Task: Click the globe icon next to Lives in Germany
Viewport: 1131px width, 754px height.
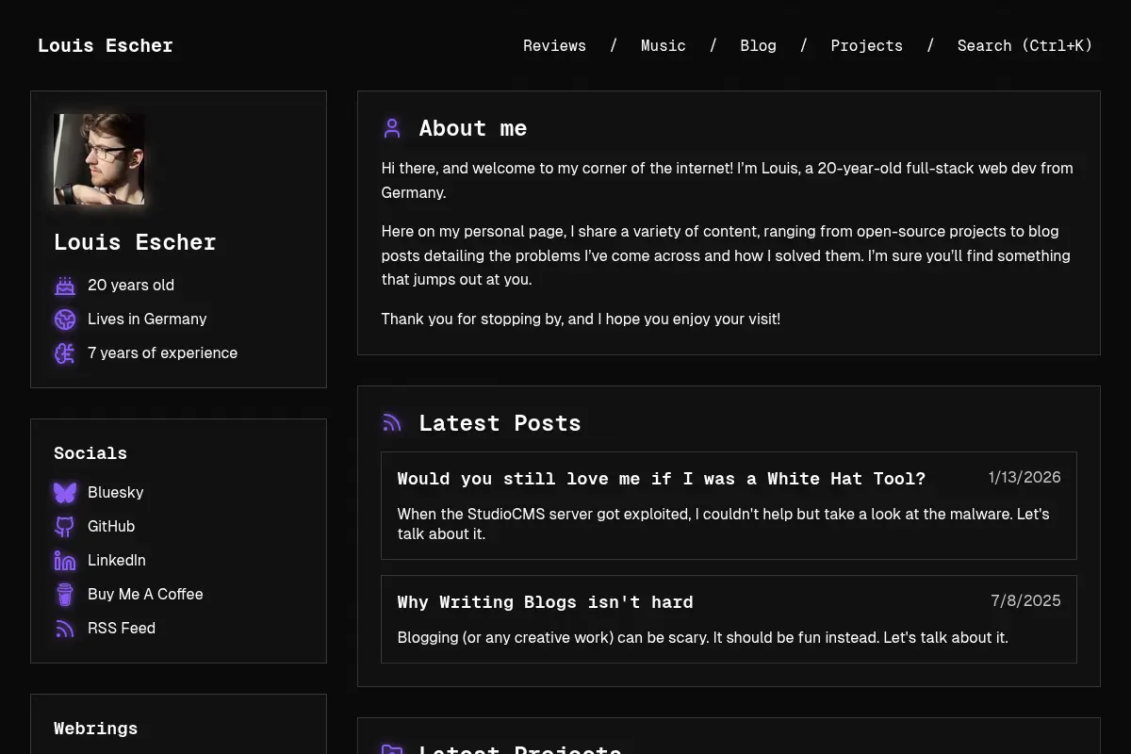Action: click(x=65, y=319)
